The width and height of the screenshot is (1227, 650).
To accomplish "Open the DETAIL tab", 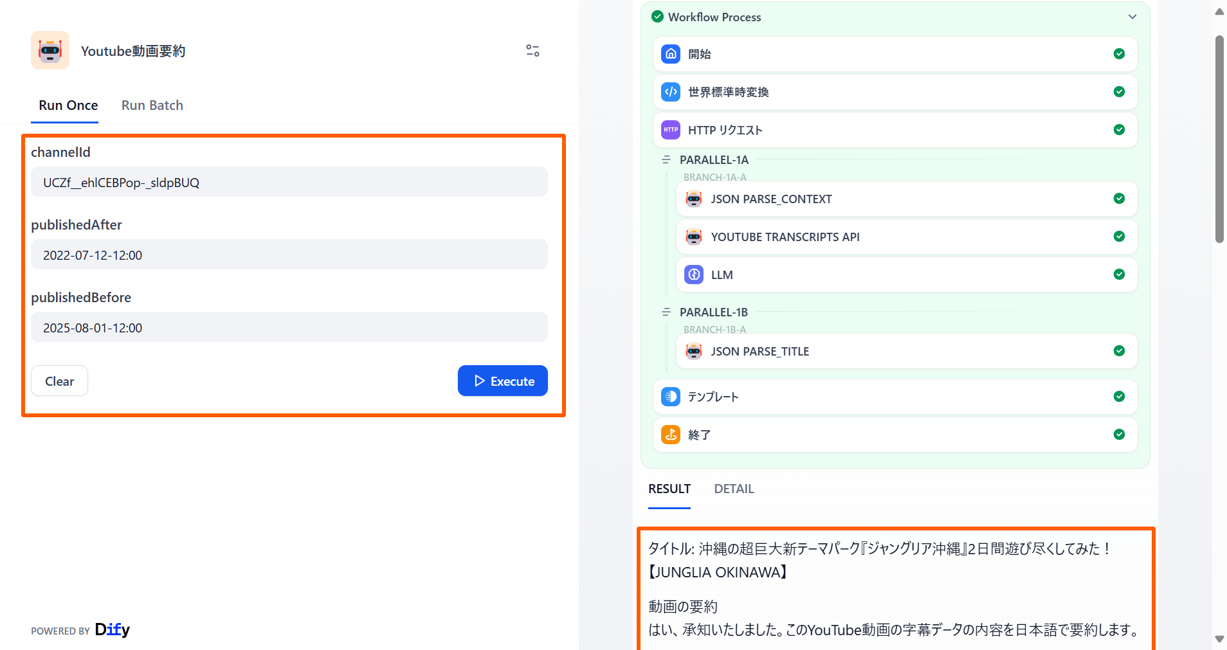I will (734, 489).
